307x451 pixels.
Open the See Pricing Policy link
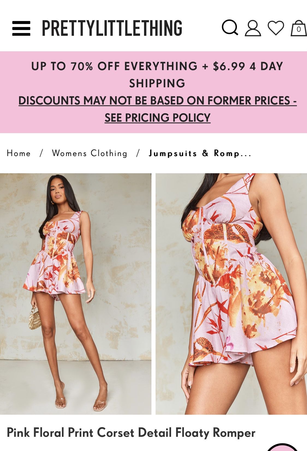157,118
